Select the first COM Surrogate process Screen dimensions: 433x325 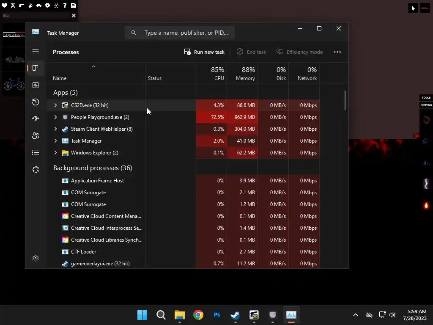pyautogui.click(x=183, y=193)
